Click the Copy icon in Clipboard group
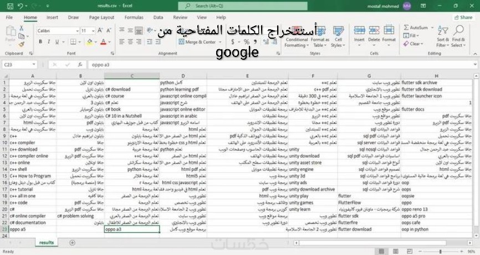Viewport: 480px width, 255px height. click(21, 37)
